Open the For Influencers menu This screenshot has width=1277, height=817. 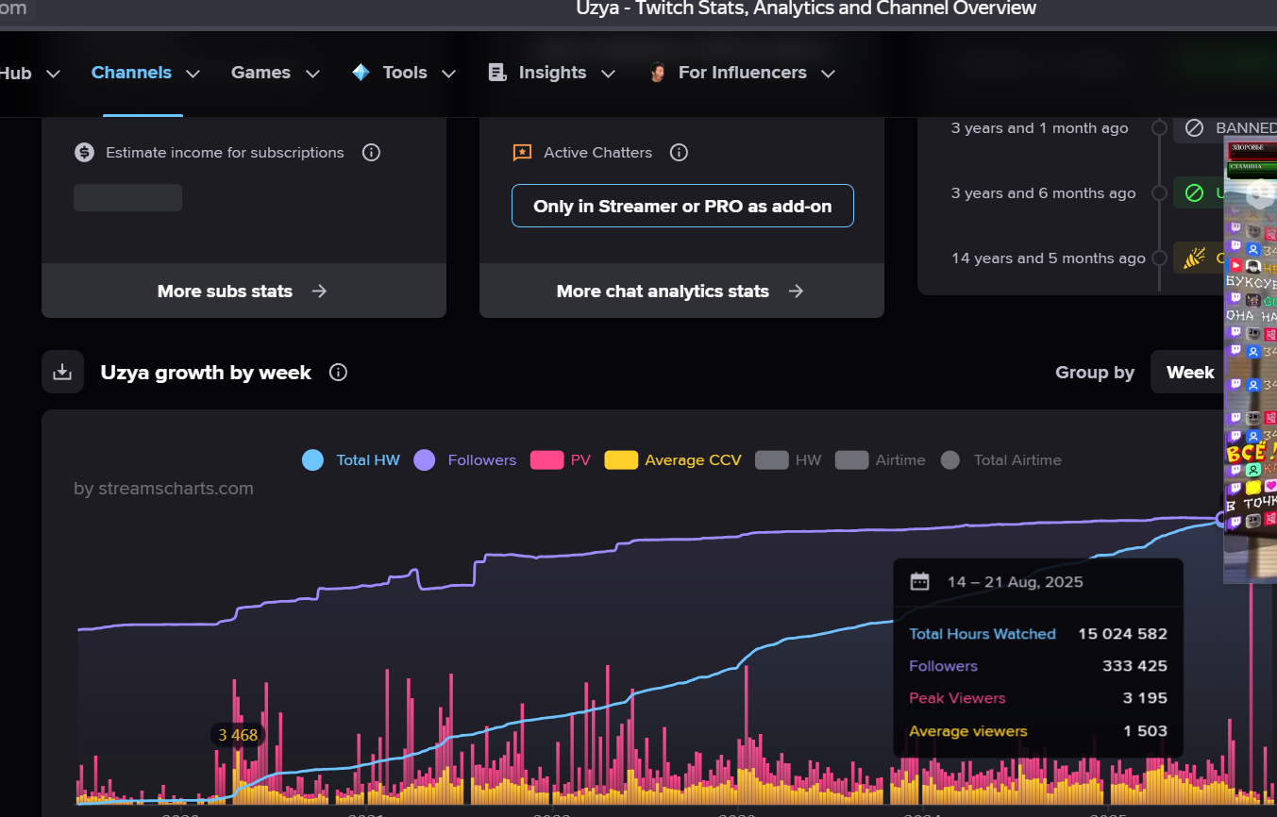(742, 73)
